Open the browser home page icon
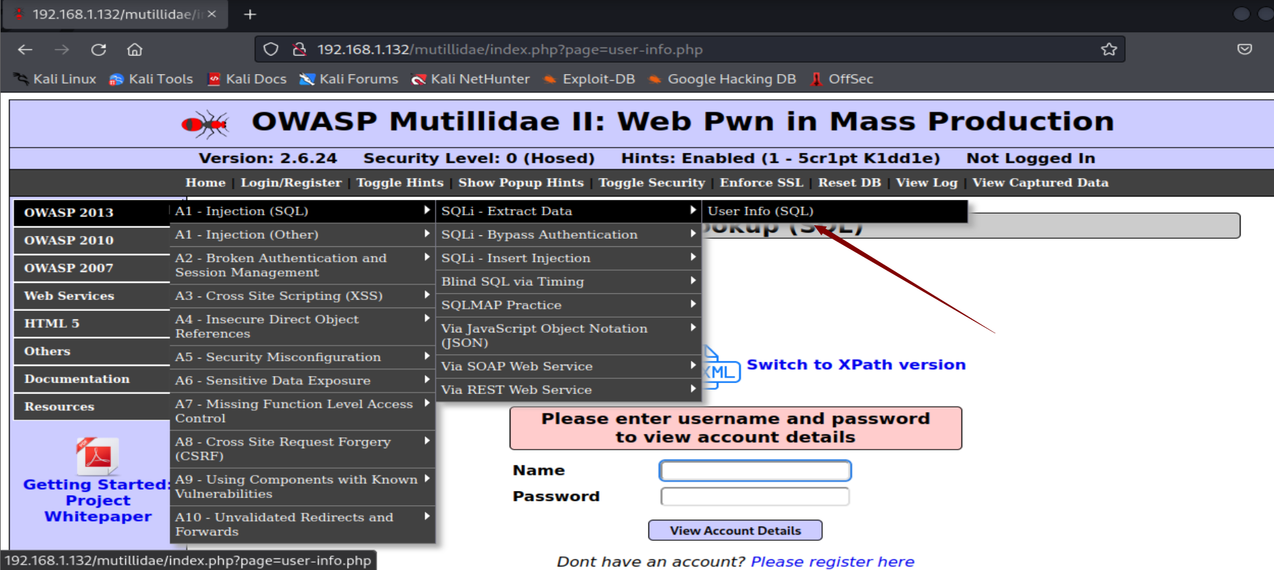 click(135, 50)
